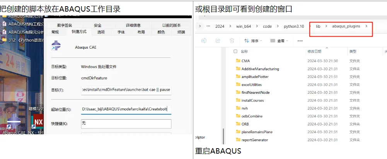
Task: Click the delete trash icon in Explorer toolbar
Action: pyautogui.click(x=232, y=41)
